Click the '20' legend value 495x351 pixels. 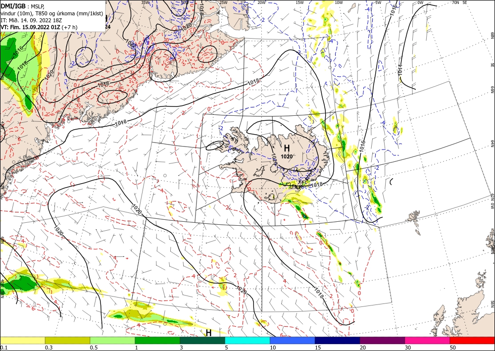[x=363, y=348]
